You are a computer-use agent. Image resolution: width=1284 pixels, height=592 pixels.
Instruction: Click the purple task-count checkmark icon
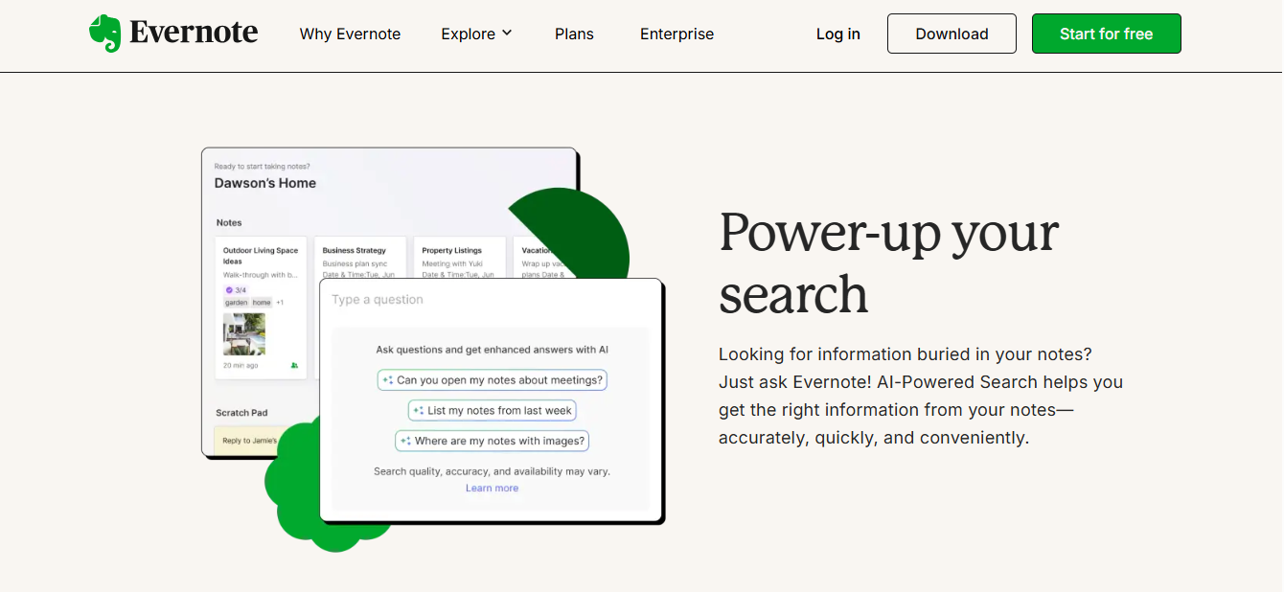coord(229,289)
